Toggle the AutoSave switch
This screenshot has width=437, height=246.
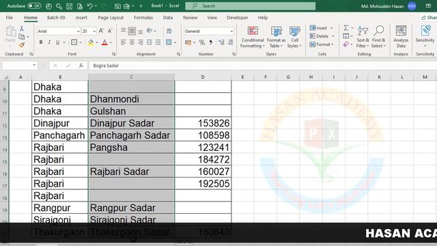pyautogui.click(x=34, y=5)
